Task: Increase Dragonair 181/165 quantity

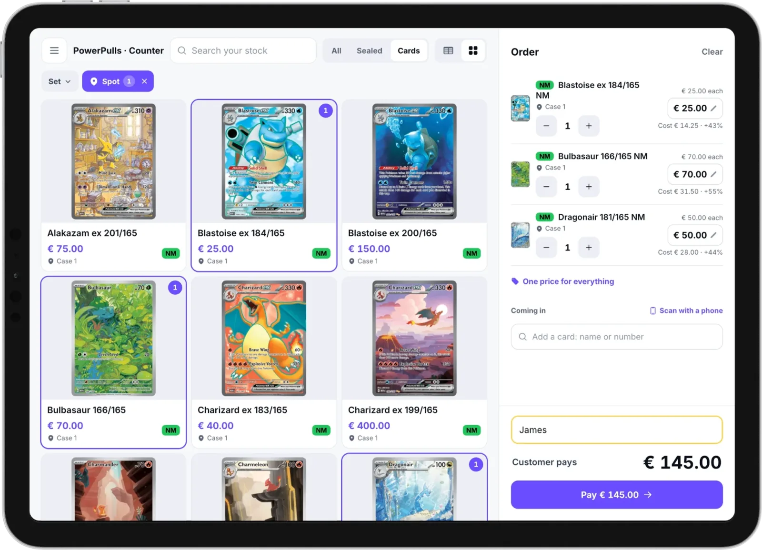Action: (x=589, y=248)
